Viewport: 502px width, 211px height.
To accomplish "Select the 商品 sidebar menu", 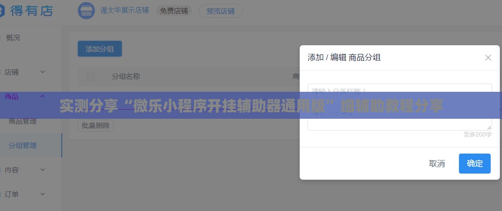I will click(x=11, y=97).
